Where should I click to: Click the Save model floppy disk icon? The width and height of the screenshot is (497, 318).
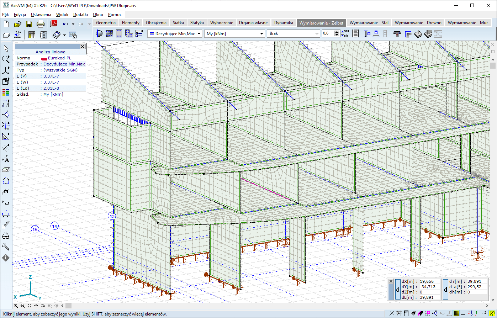click(x=29, y=24)
